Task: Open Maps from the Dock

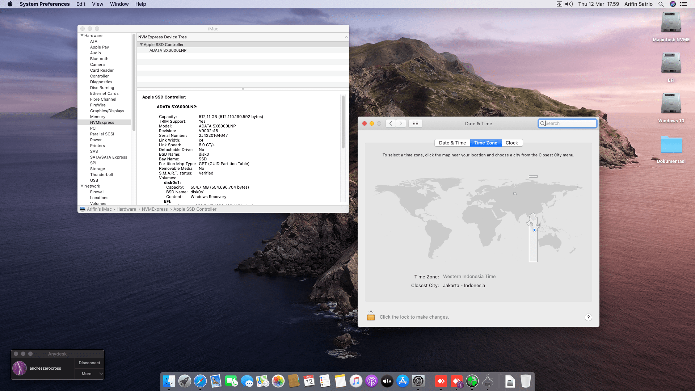Action: point(262,381)
